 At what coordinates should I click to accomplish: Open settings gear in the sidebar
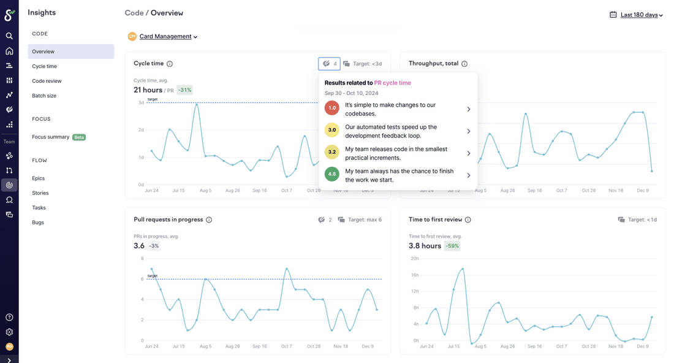pos(9,332)
